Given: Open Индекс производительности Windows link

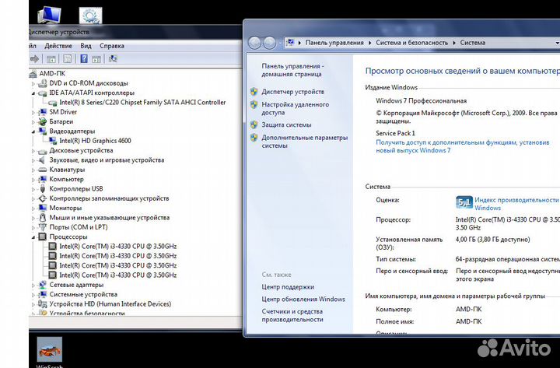Looking at the screenshot, I should click(x=516, y=204).
